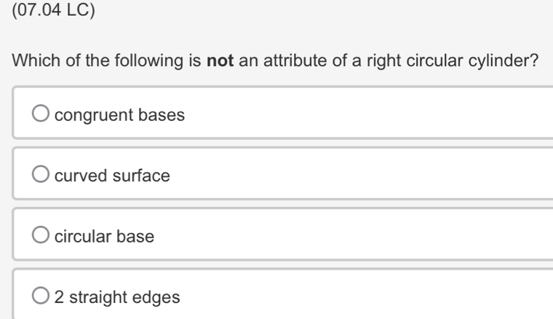The image size is (553, 319).
Task: Select the 'circular base' radio button
Action: (41, 236)
